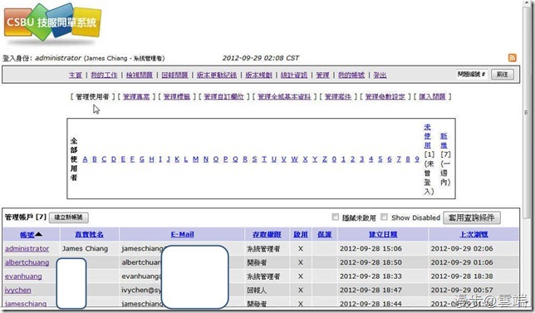This screenshot has height=313, width=535.
Task: Sort table by 存取權限 column header
Action: (x=267, y=235)
